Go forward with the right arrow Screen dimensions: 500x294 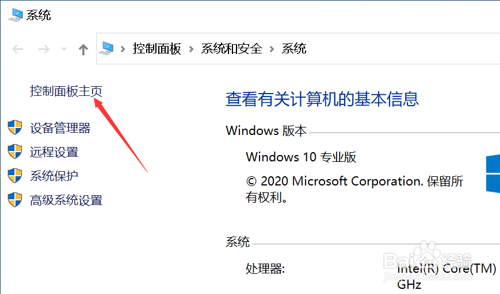[x=44, y=49]
